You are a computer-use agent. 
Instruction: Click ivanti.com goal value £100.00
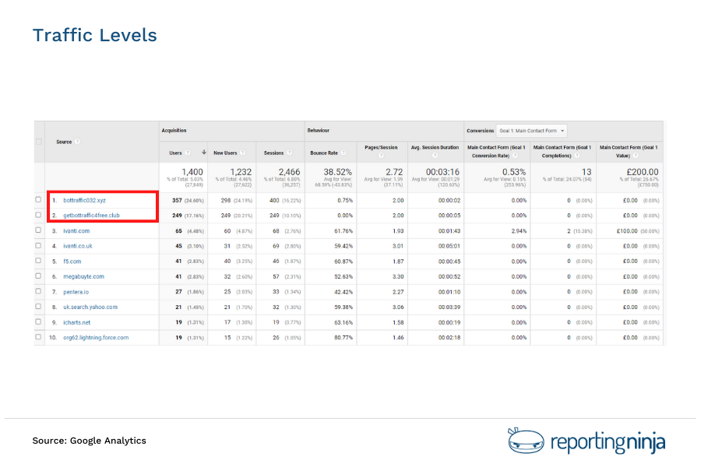point(625,231)
